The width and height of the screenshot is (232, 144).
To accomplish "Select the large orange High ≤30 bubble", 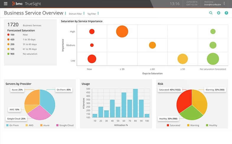I will coord(122,31).
